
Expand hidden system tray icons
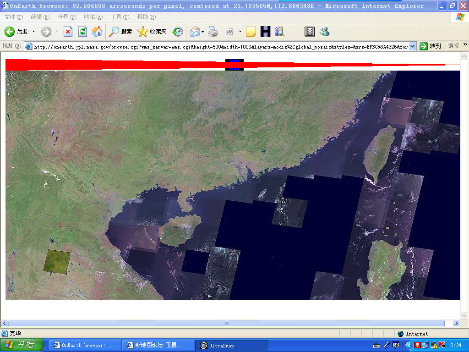click(409, 345)
